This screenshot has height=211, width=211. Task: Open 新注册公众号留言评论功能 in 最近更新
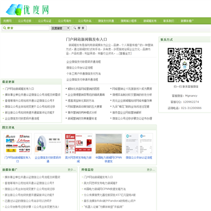click(30, 113)
